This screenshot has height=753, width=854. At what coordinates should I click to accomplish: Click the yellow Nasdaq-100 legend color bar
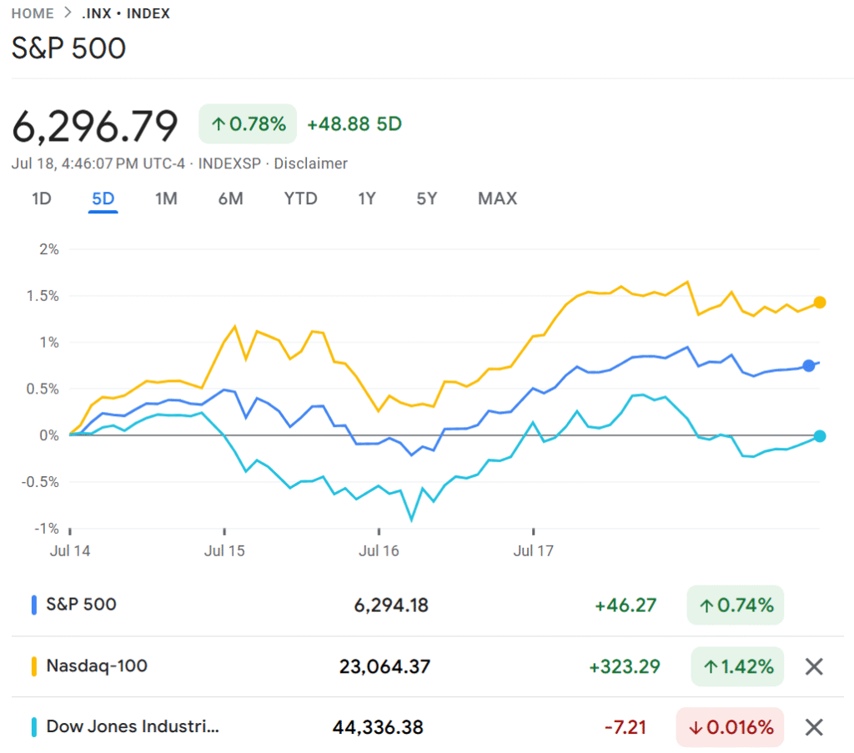pyautogui.click(x=33, y=666)
